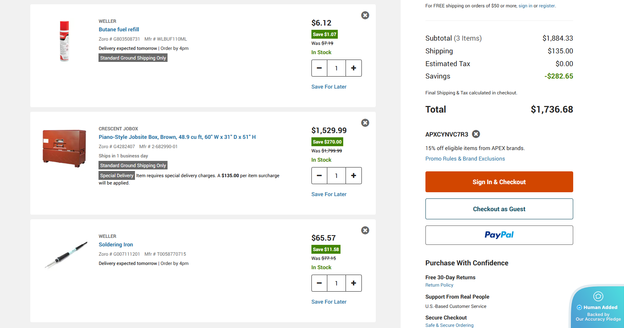Remove promo code APXCYNVC7R3
Screen dimensions: 624x328
pyautogui.click(x=476, y=134)
